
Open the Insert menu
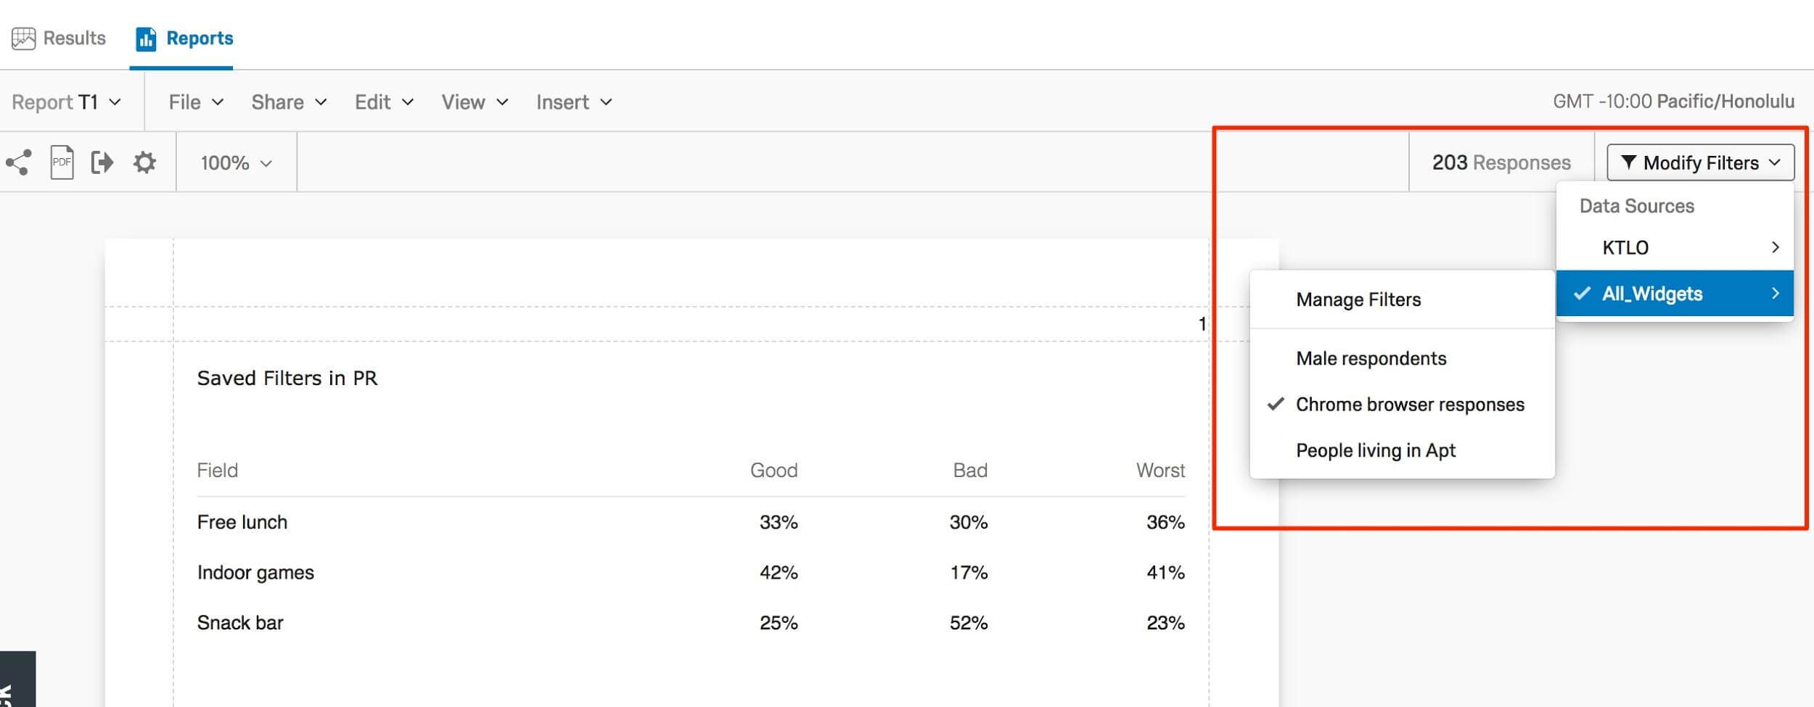click(x=574, y=102)
